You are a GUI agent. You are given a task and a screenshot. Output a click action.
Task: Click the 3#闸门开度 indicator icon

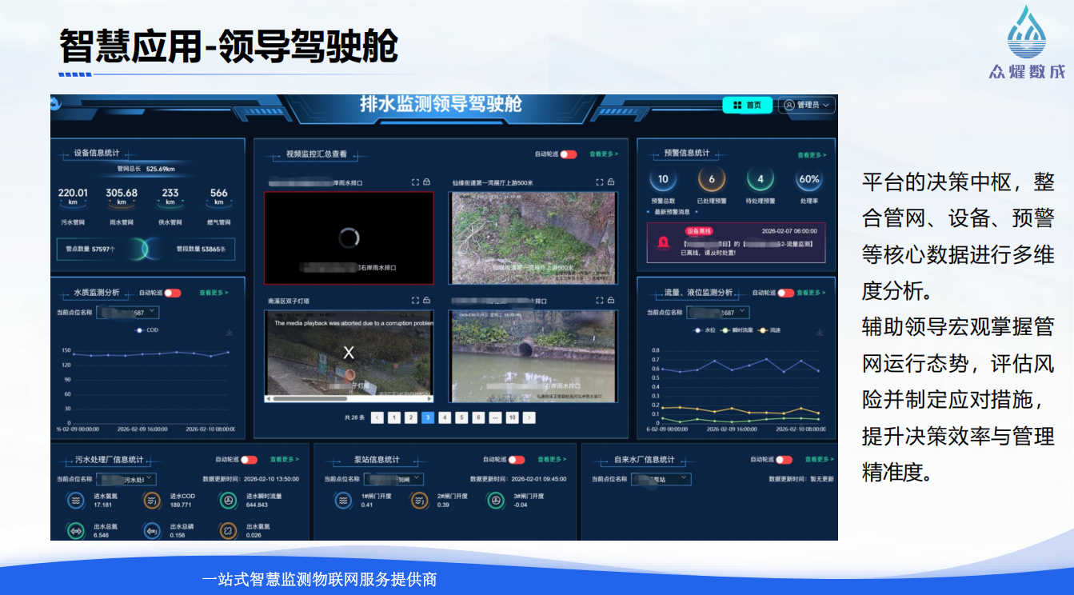point(496,501)
